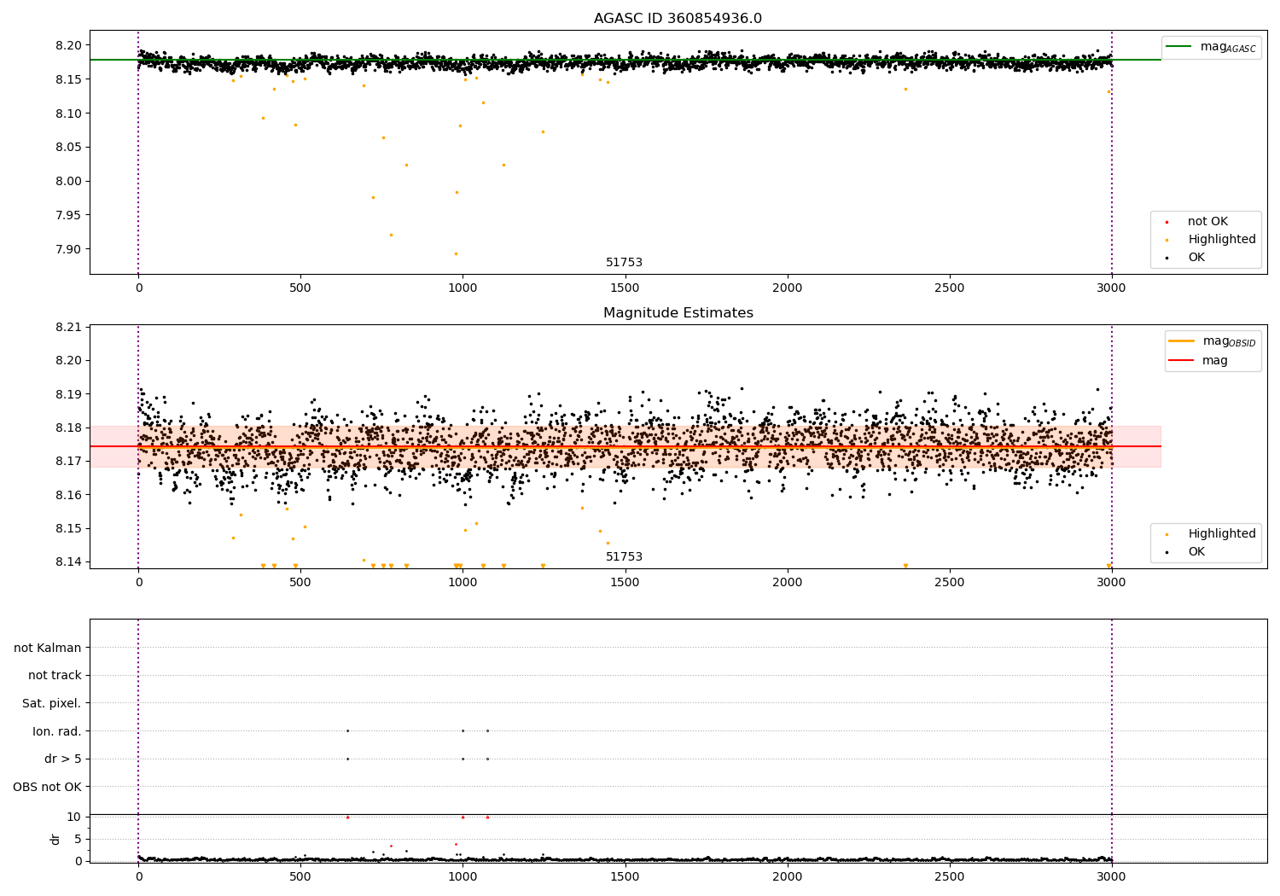
Task: Click the 'not track' axis label
Action: pyautogui.click(x=55, y=676)
